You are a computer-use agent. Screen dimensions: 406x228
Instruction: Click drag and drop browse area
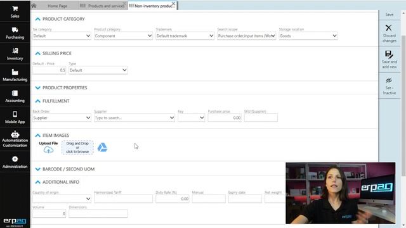coord(77,148)
